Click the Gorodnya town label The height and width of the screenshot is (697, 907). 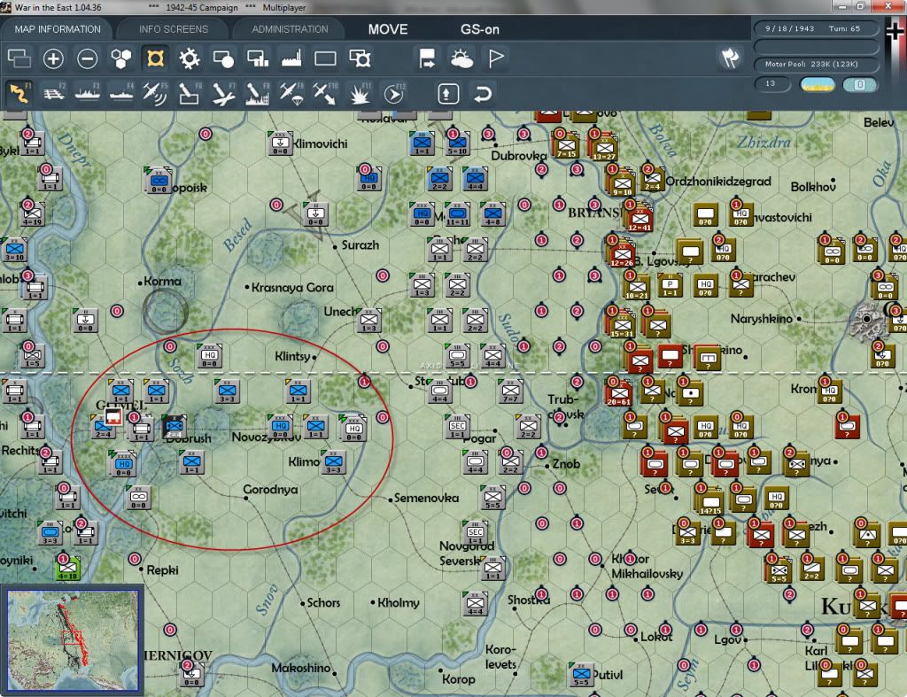tap(270, 490)
